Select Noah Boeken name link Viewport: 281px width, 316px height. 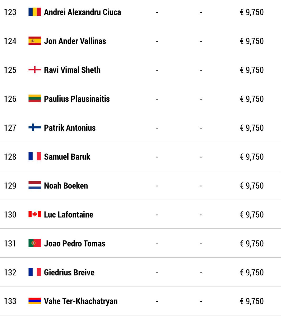point(66,186)
